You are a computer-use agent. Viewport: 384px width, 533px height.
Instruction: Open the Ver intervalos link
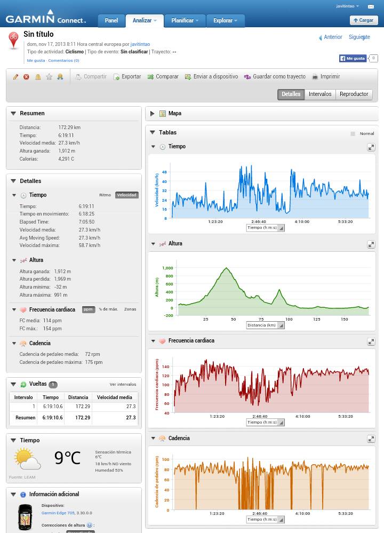click(123, 384)
